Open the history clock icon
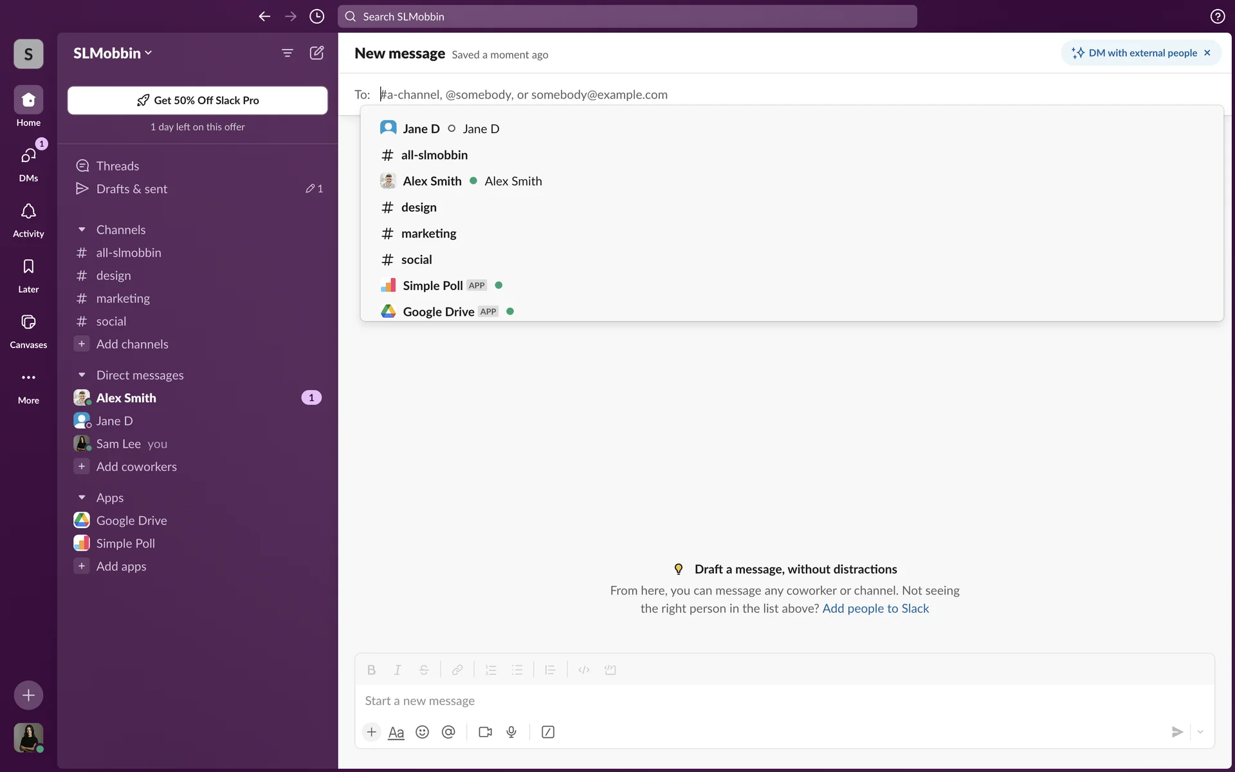Image resolution: width=1235 pixels, height=772 pixels. [316, 17]
